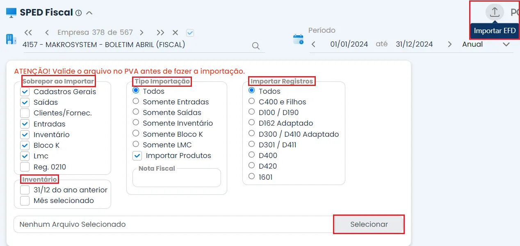Select Somente Entradas radio
520x246 pixels.
tap(136, 101)
